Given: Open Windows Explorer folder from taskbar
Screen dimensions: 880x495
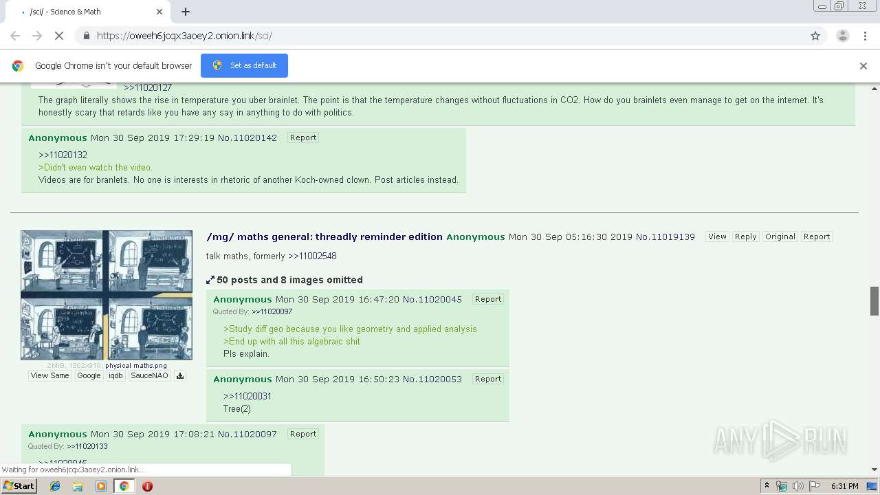Looking at the screenshot, I should (78, 486).
